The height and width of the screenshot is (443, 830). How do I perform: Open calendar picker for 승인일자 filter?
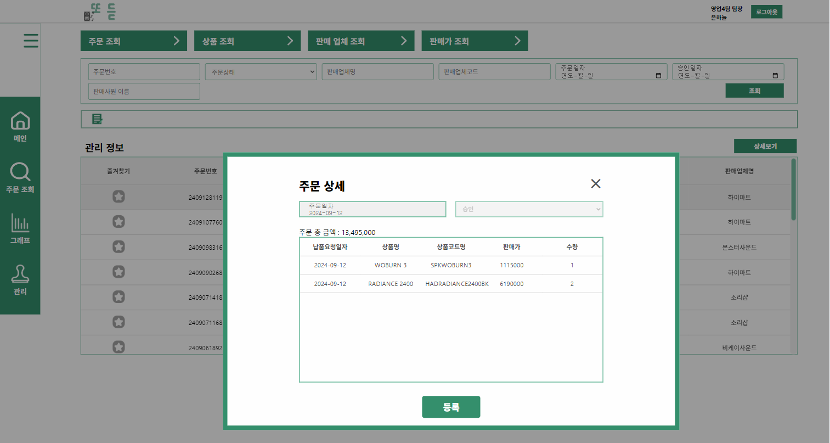click(x=775, y=76)
